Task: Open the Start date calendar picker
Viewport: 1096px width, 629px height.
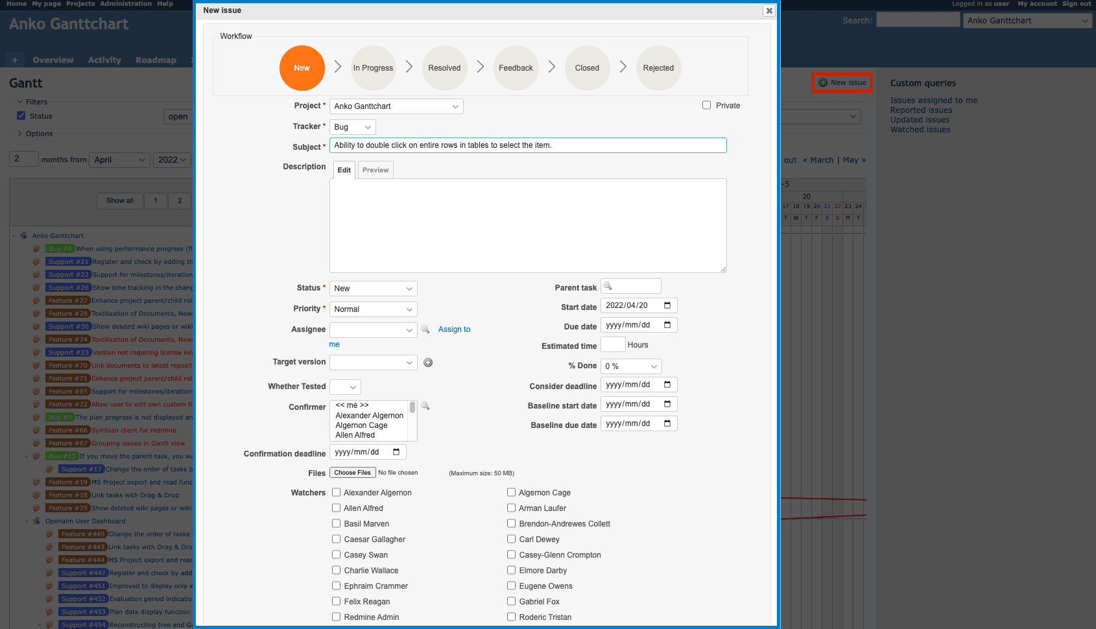Action: pyautogui.click(x=667, y=305)
